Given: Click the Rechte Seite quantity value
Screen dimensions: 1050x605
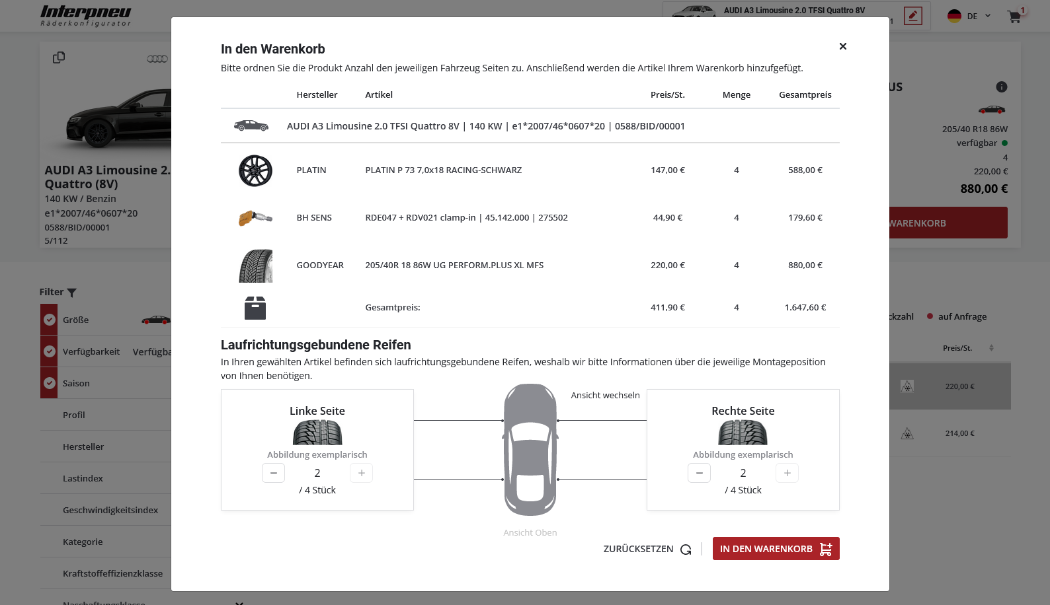Looking at the screenshot, I should tap(743, 473).
